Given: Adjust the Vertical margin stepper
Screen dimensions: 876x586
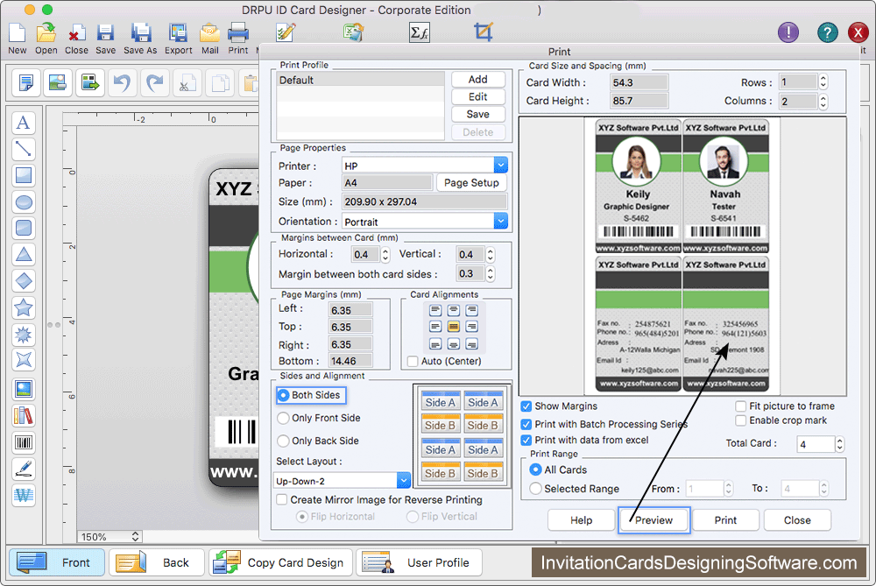Looking at the screenshot, I should (x=490, y=255).
